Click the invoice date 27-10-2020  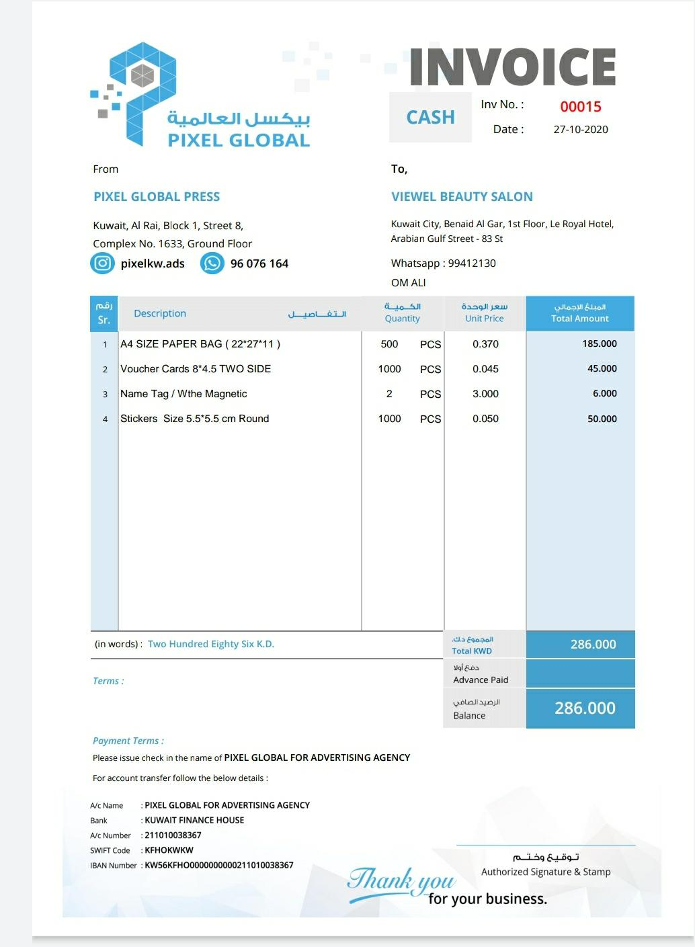point(581,130)
